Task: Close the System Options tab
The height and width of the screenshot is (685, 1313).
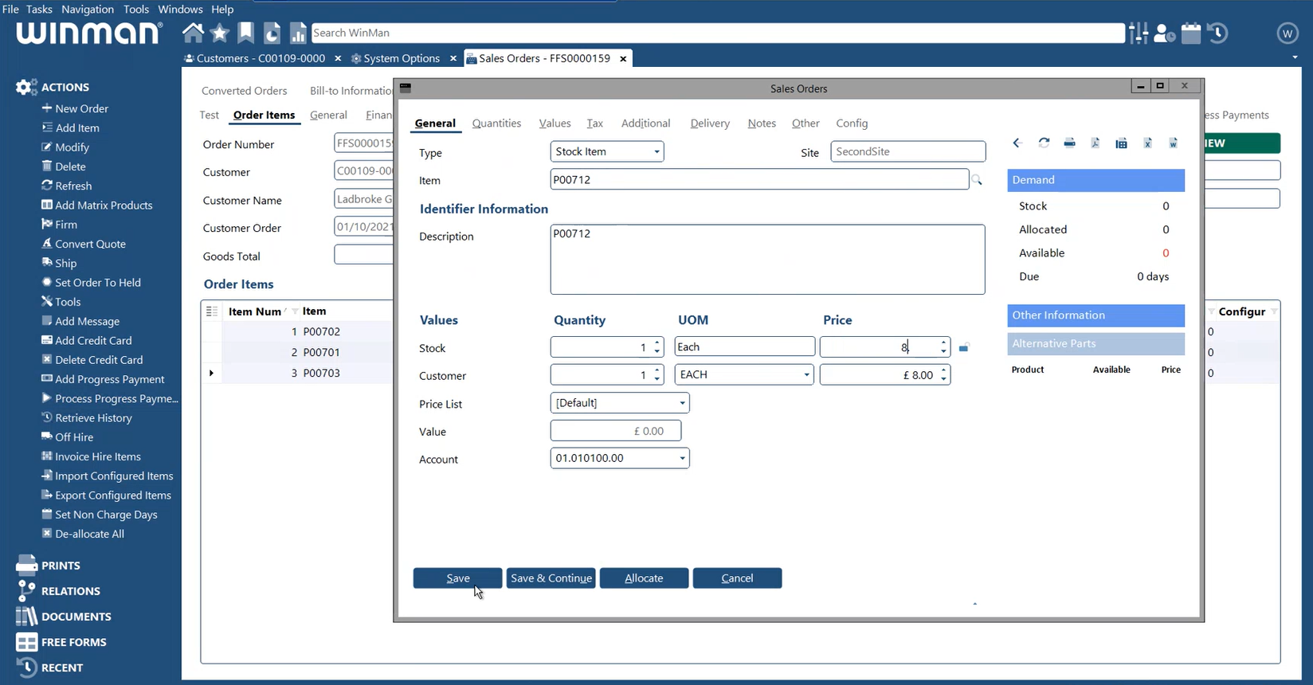Action: coord(453,58)
